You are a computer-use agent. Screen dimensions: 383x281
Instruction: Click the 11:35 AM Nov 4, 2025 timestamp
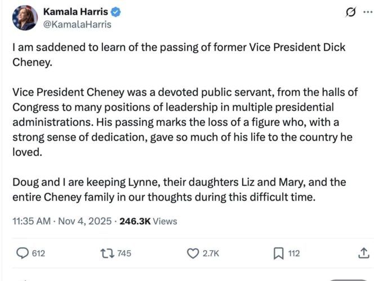[x=62, y=221]
